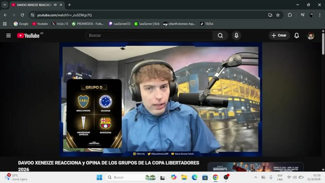Click the video title text

pos(109,166)
